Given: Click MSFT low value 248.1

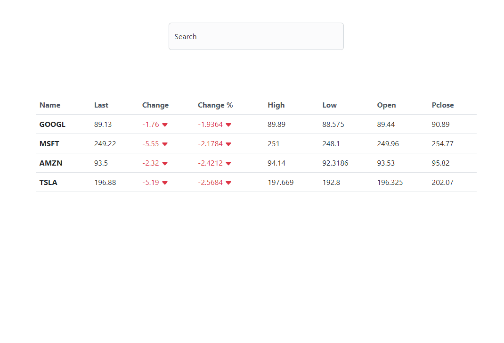Looking at the screenshot, I should tap(331, 143).
